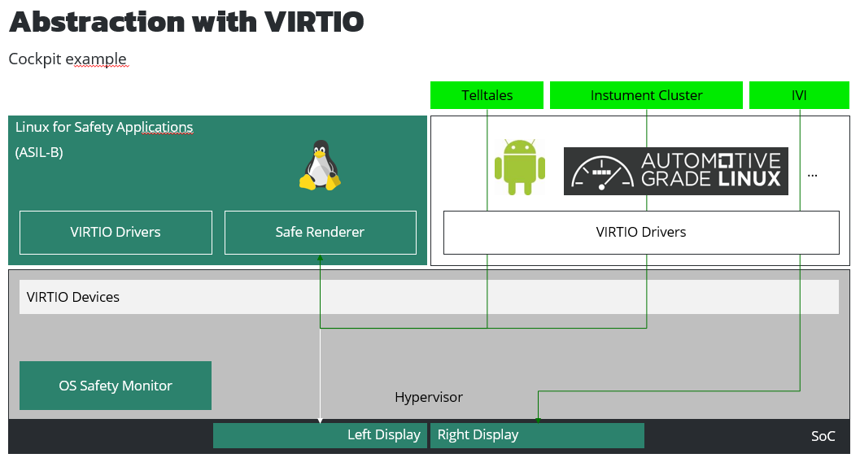Select the Safe Renderer box
860x458 pixels.
(320, 232)
